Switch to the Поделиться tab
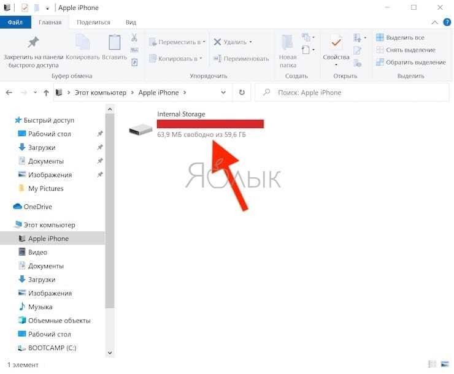This screenshot has width=454, height=374. click(x=93, y=22)
